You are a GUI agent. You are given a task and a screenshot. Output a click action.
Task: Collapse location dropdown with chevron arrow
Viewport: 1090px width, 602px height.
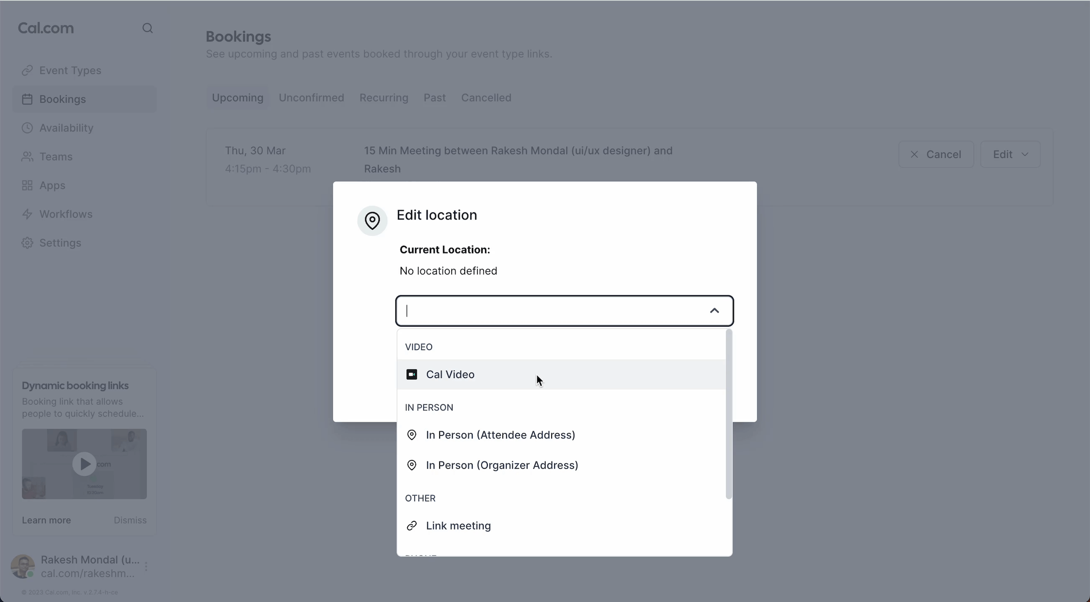tap(714, 311)
